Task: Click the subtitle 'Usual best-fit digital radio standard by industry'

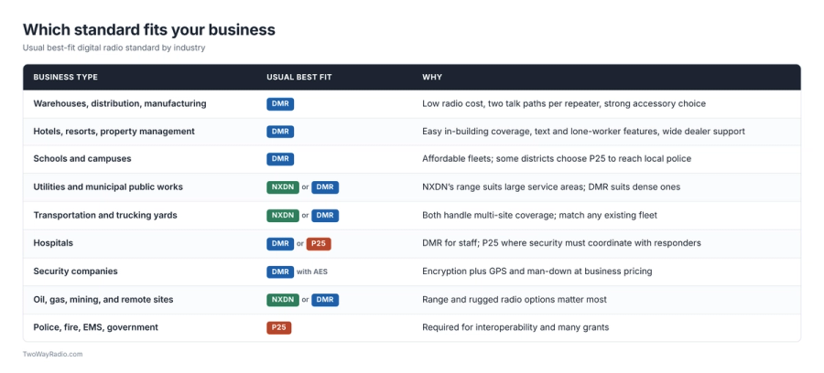Action: [x=114, y=48]
